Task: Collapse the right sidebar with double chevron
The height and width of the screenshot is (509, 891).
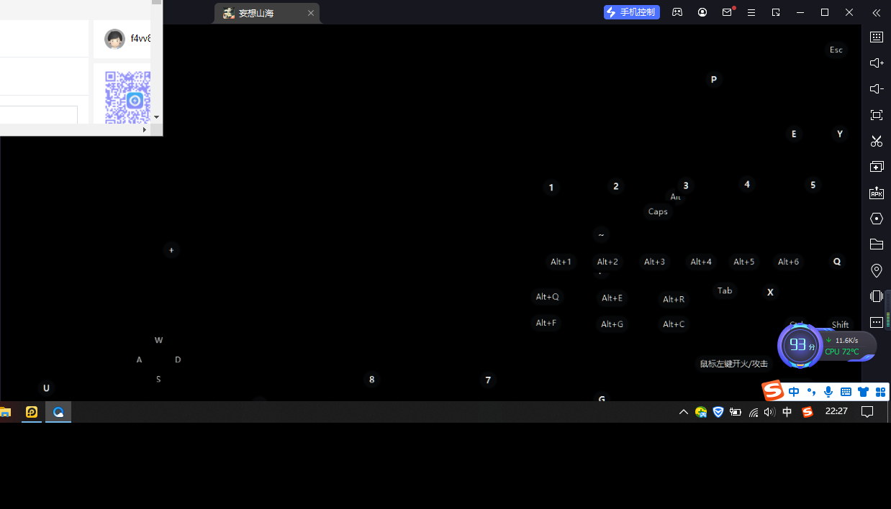Action: point(876,13)
